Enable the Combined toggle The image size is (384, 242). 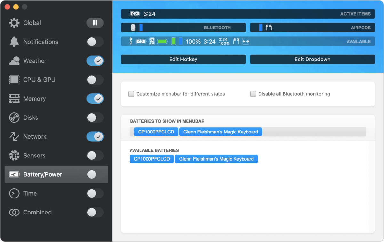coord(95,212)
